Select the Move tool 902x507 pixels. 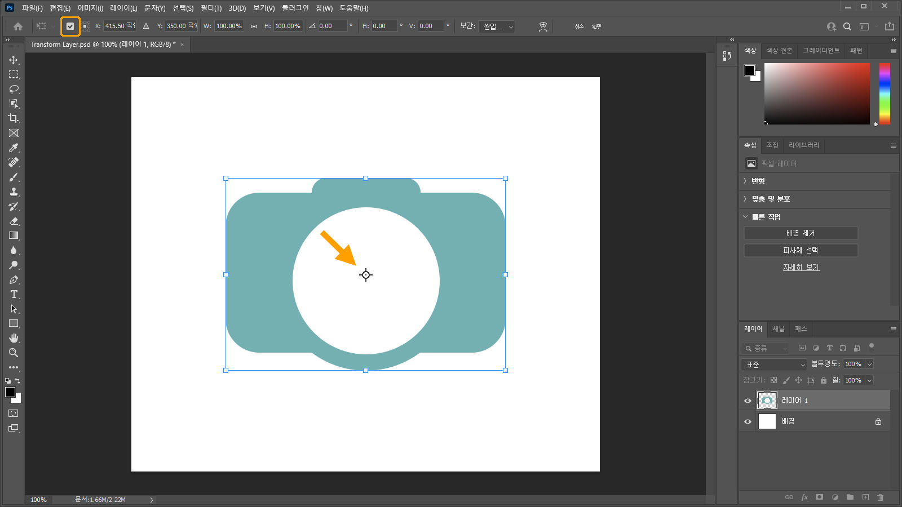click(14, 60)
